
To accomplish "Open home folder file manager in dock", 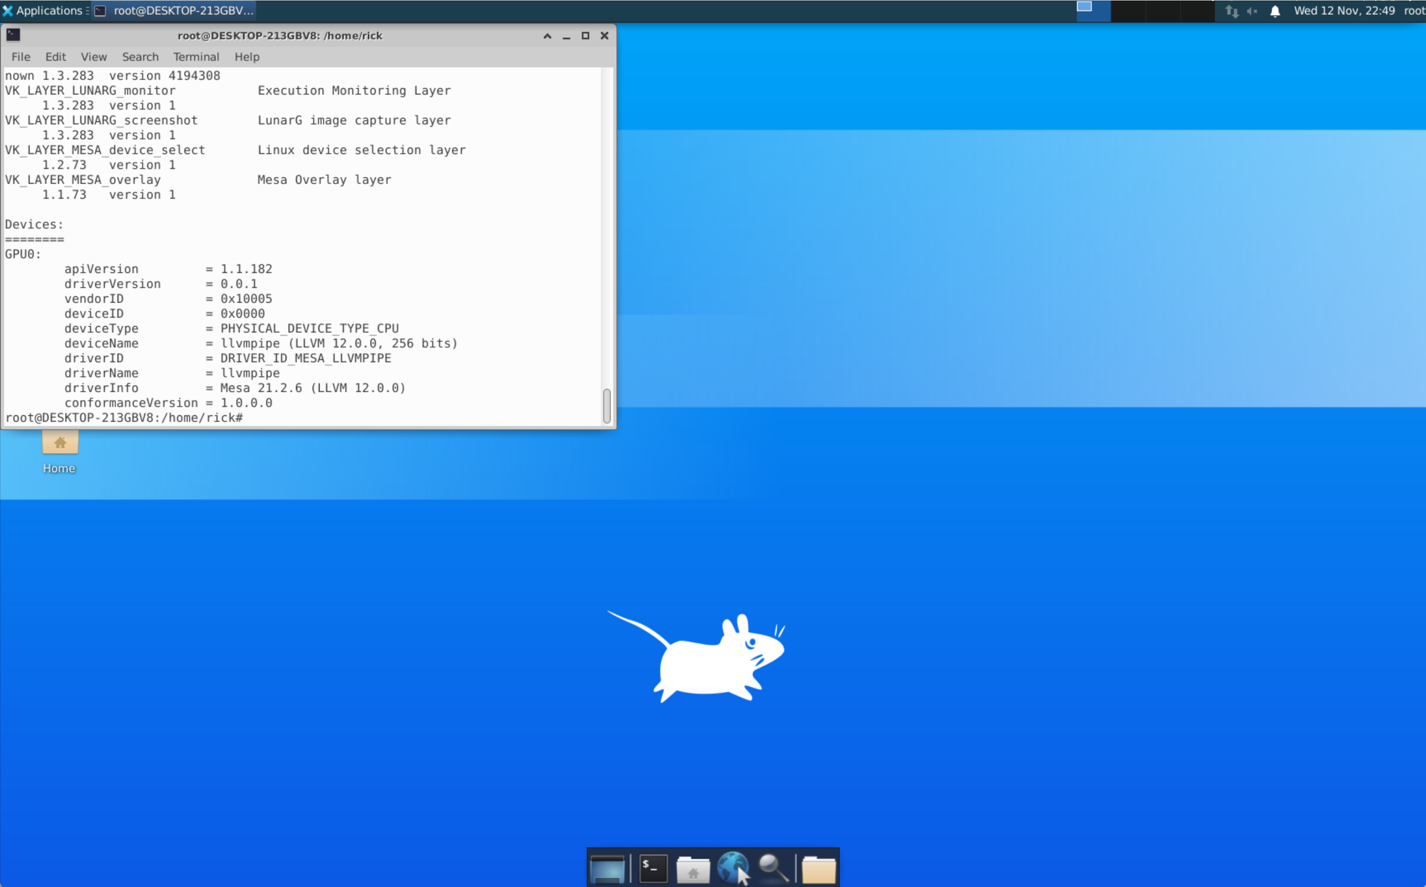I will coord(693,869).
